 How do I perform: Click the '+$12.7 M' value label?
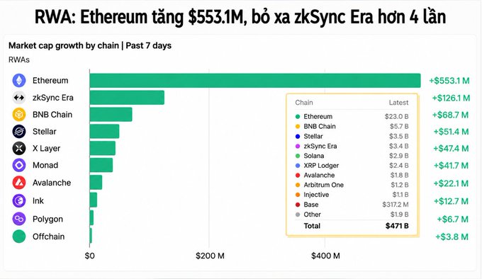tap(451, 201)
